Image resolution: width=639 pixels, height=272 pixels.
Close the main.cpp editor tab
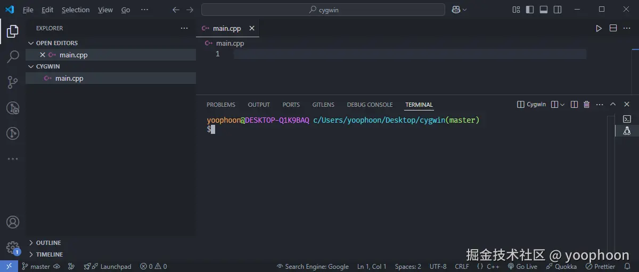252,28
